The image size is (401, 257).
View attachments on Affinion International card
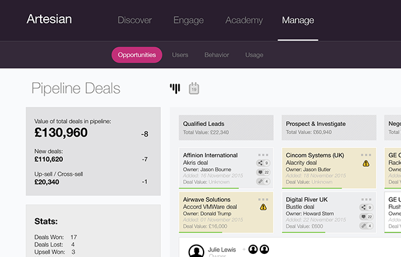coord(263,181)
